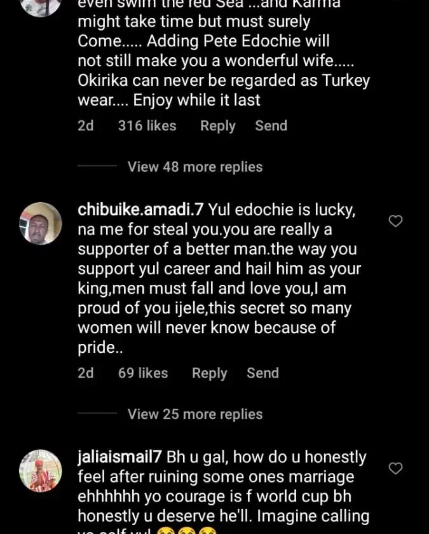Tap the comment text starting 'Bh u gal'
Image resolution: width=429 pixels, height=534 pixels.
222,485
